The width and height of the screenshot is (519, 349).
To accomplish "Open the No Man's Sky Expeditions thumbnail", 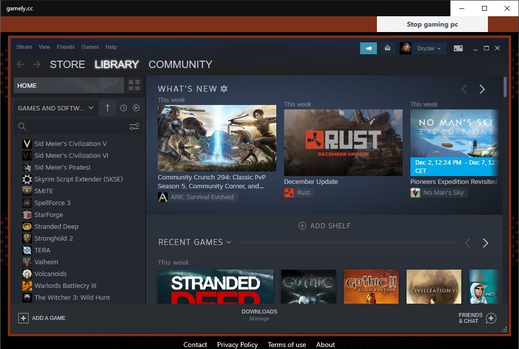I will [x=454, y=142].
